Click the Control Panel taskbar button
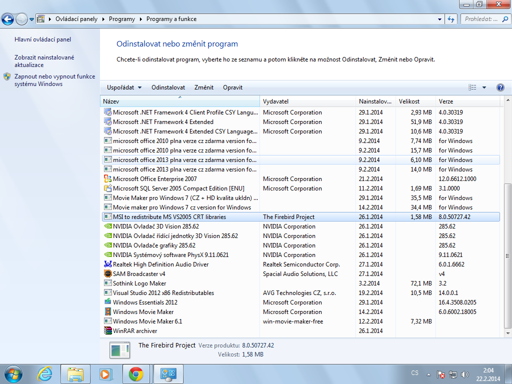This screenshot has height=384, width=512. click(x=168, y=374)
